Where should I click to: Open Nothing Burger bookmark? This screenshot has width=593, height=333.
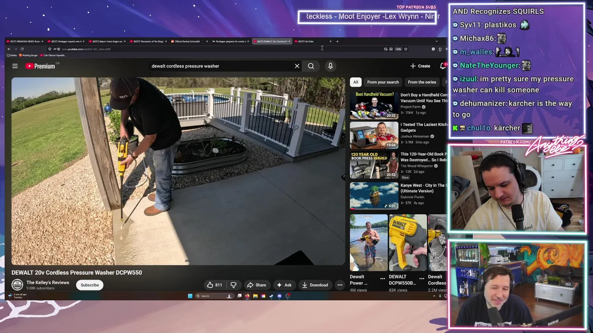[28, 55]
